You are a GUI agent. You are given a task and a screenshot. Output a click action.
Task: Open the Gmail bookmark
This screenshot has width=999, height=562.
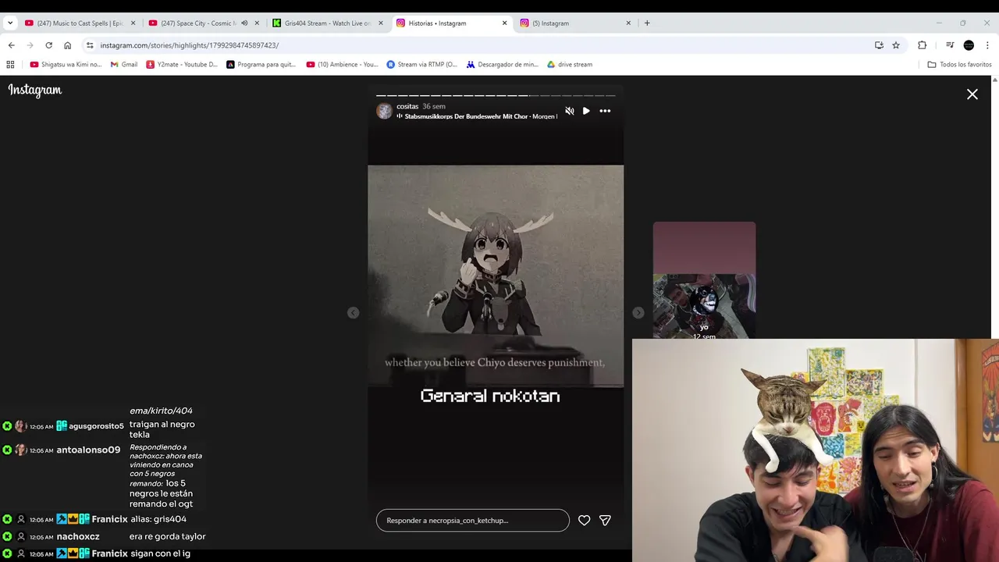[124, 65]
